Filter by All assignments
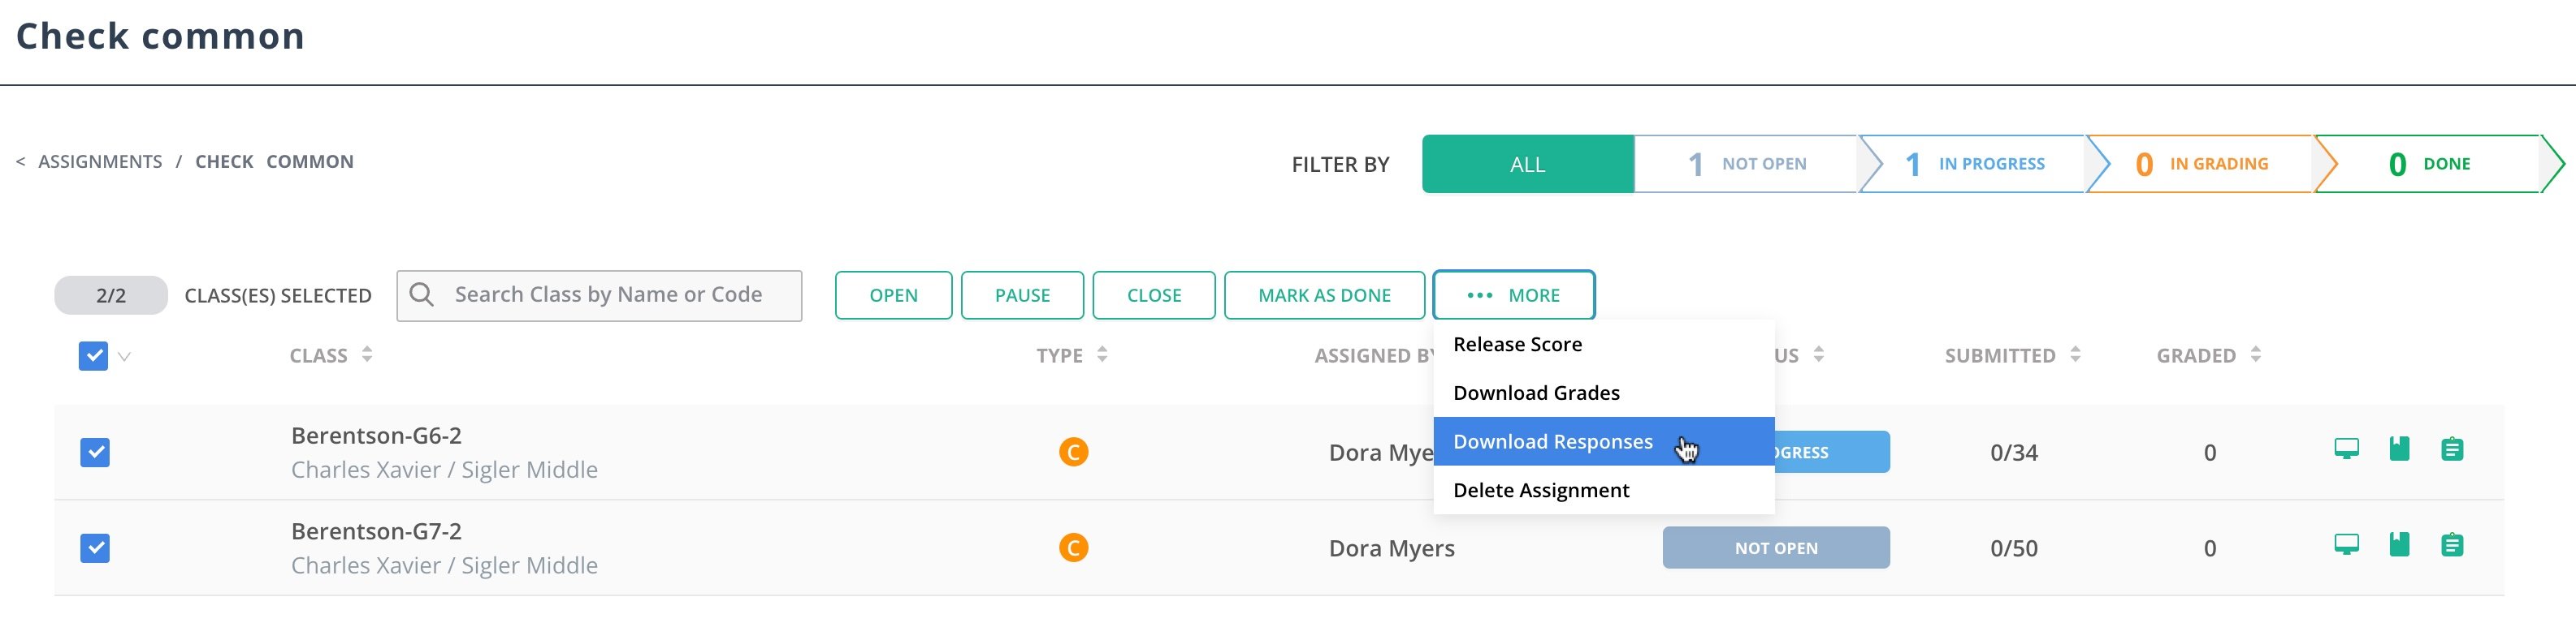Viewport: 2576px width, 627px height. coord(1527,164)
